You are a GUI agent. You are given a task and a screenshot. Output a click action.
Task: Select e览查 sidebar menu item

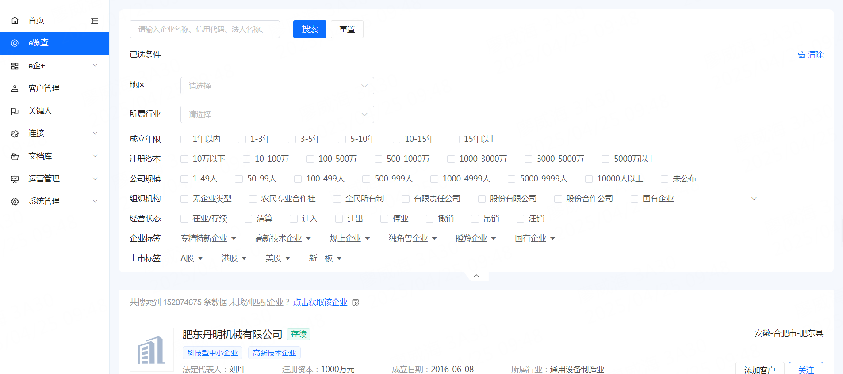(x=54, y=43)
